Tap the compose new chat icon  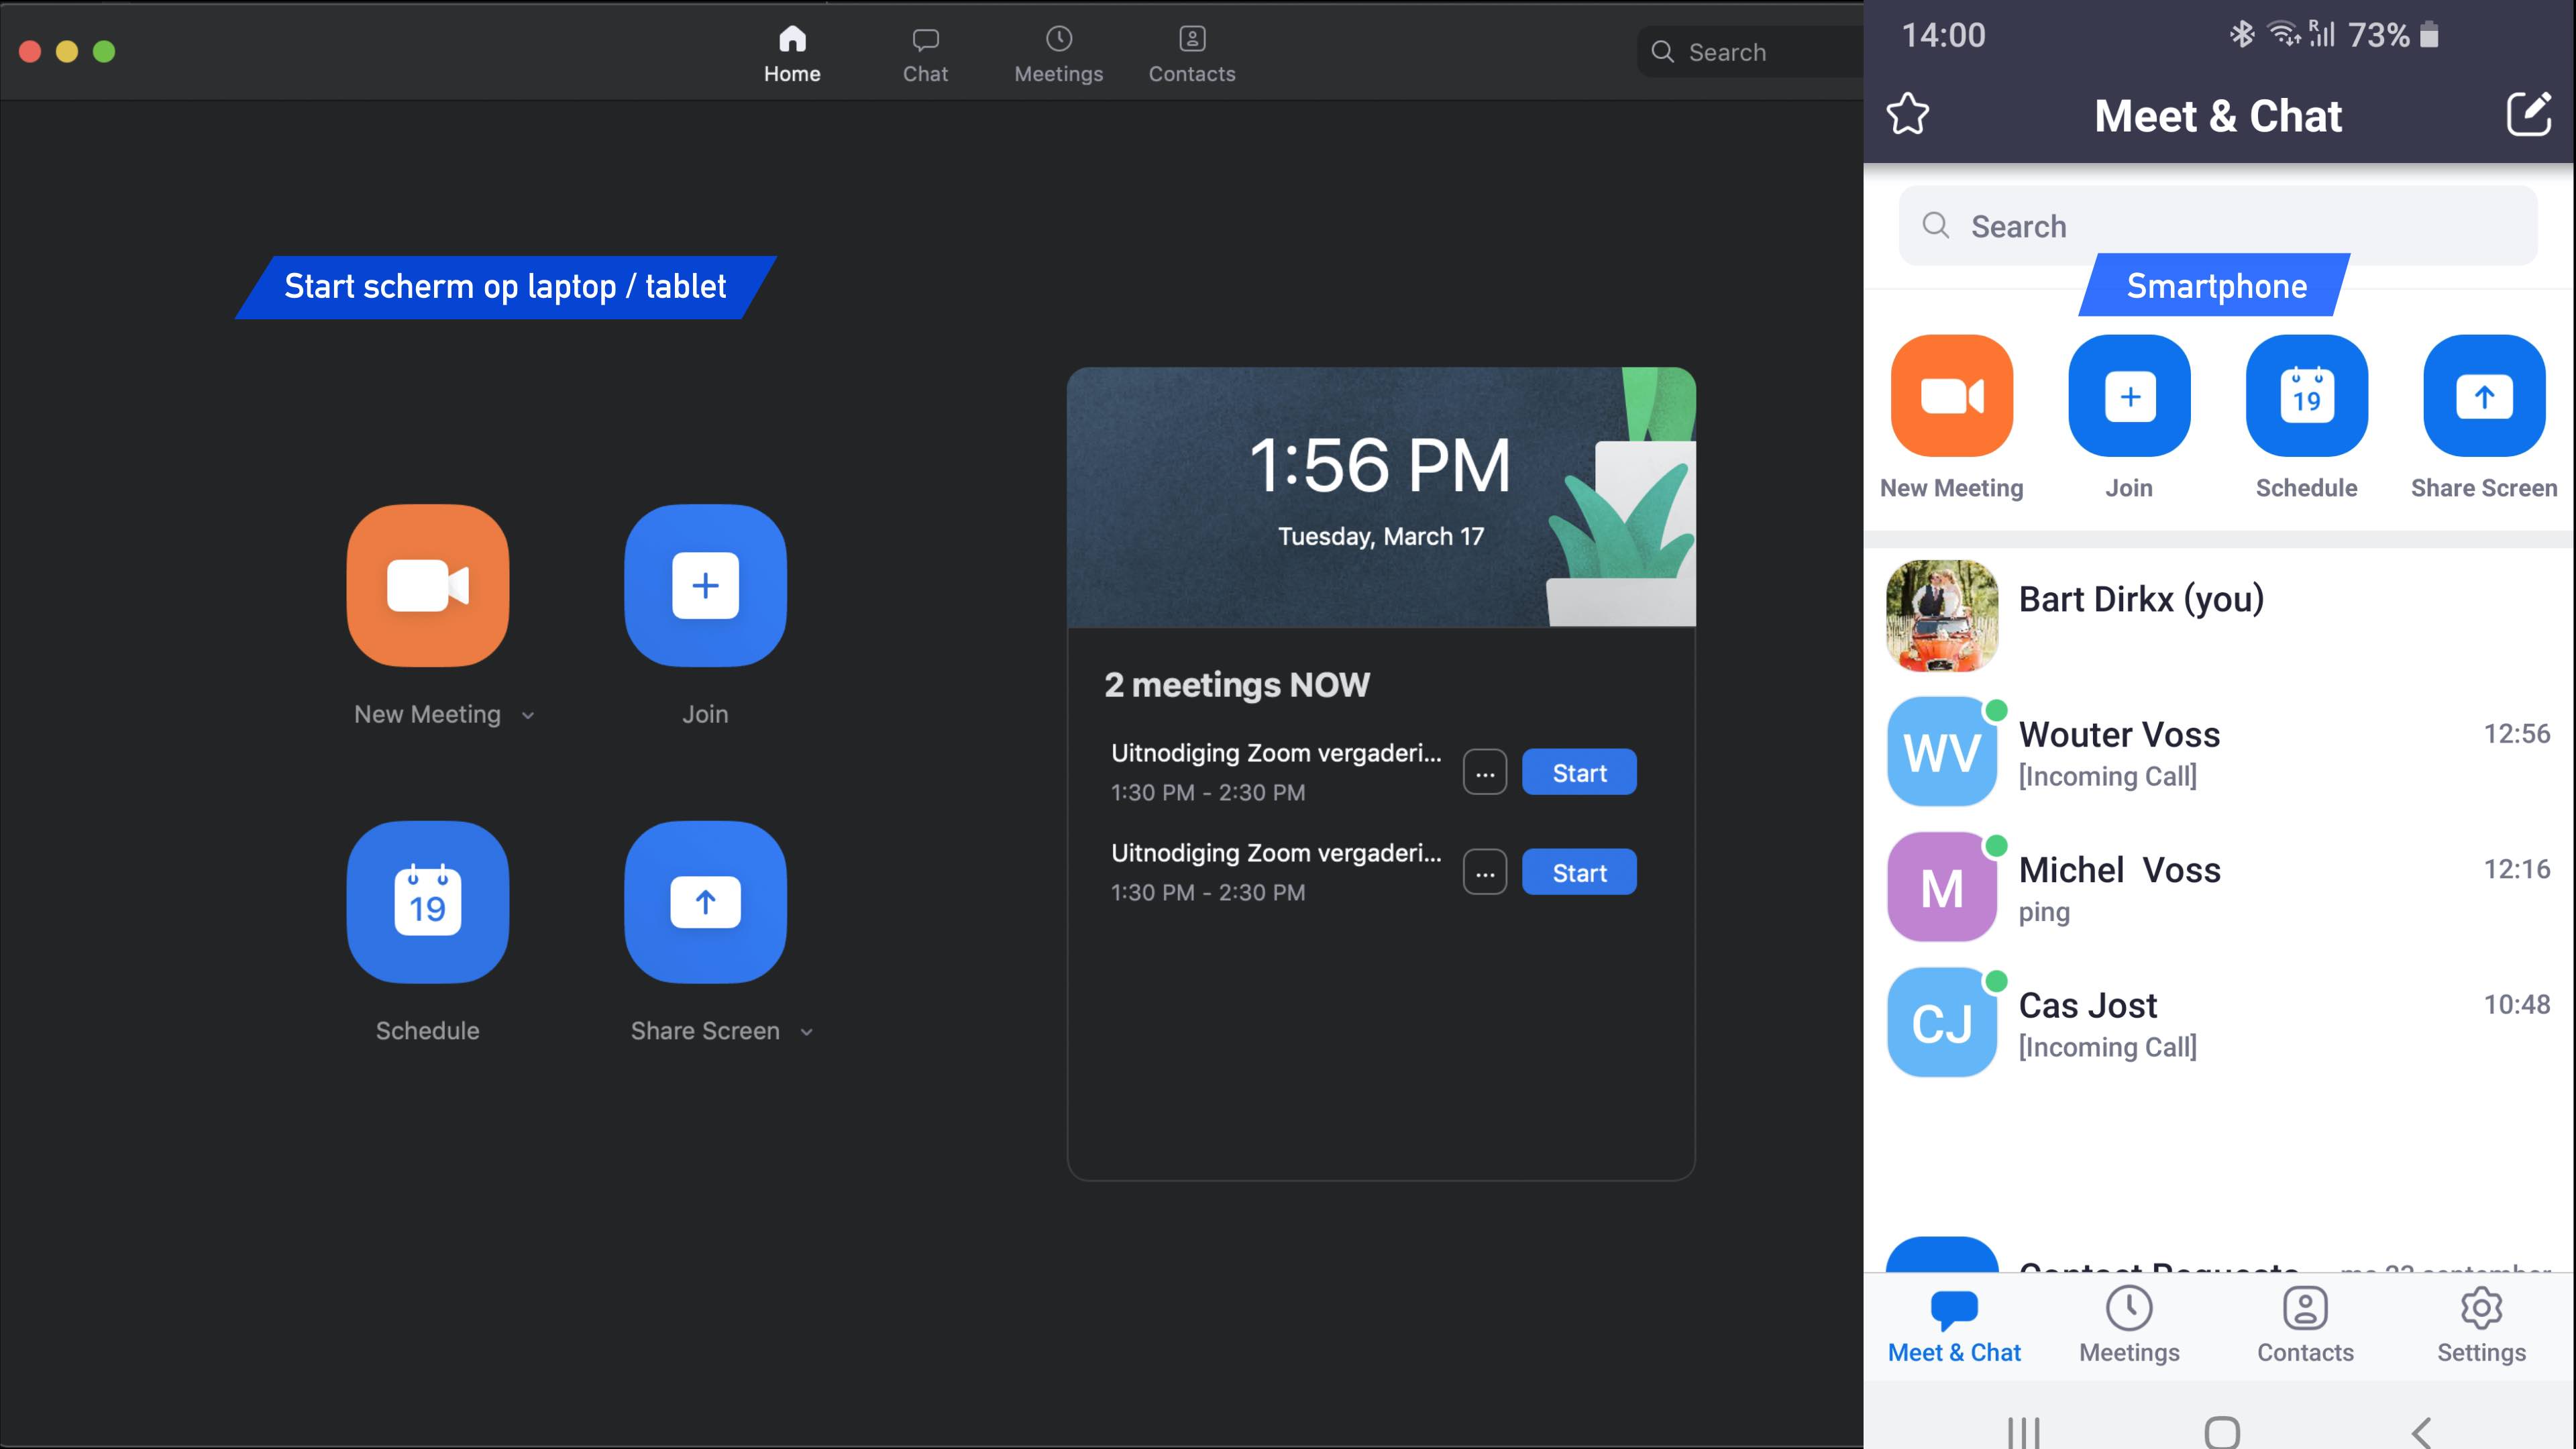(x=2528, y=114)
